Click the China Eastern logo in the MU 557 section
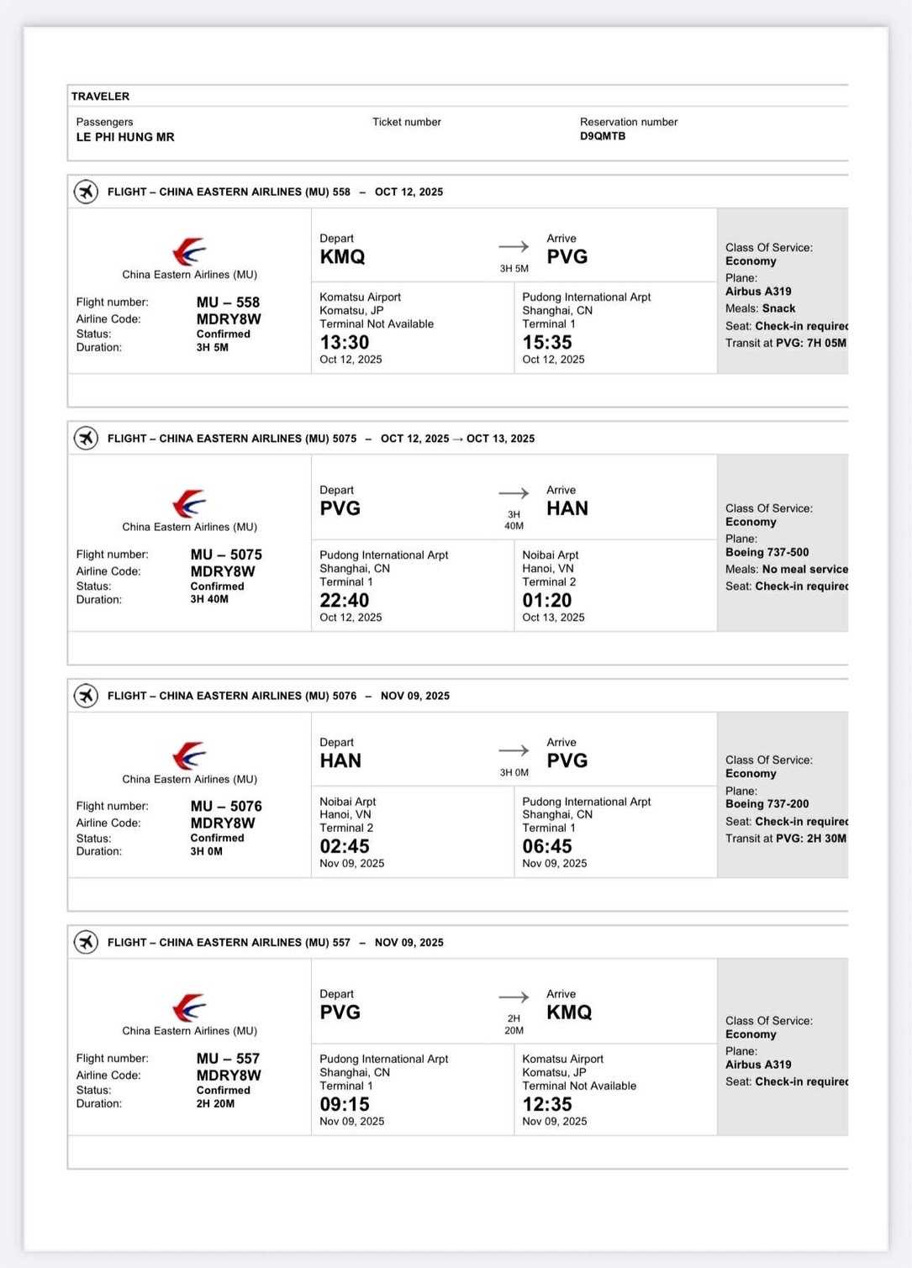 [189, 1008]
